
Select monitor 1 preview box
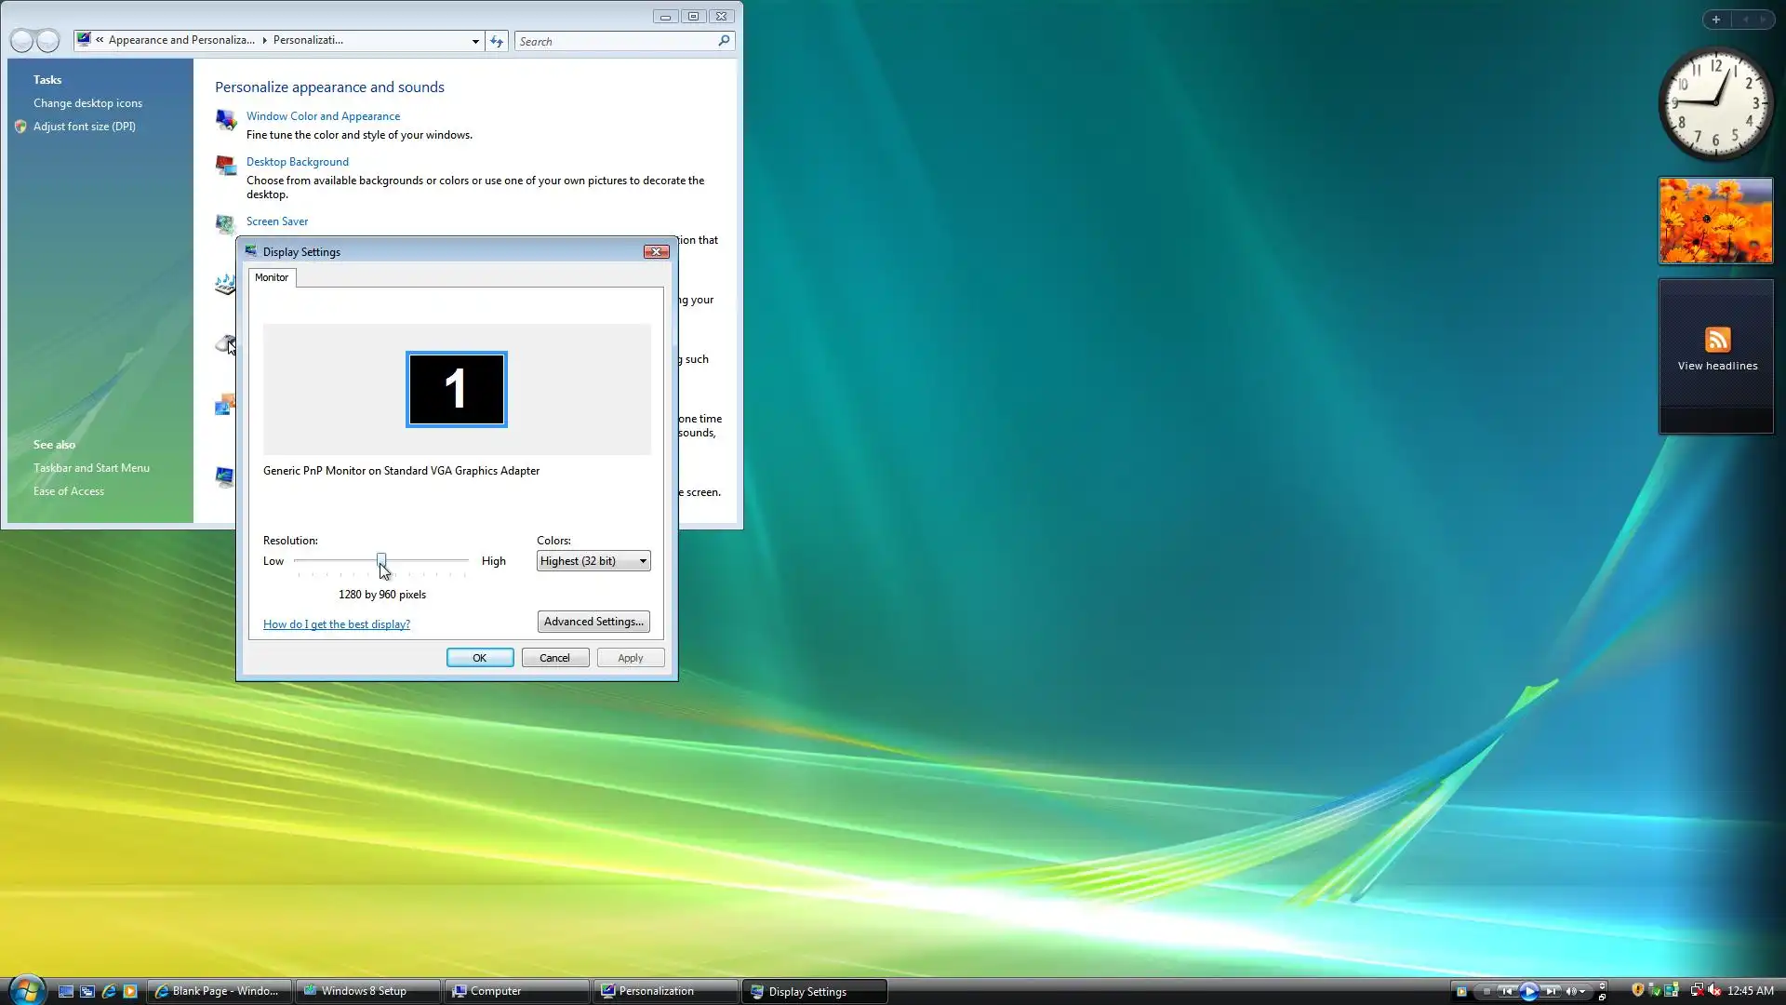click(456, 389)
